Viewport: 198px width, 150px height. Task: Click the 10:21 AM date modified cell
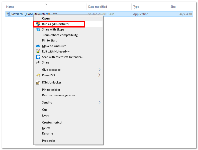click(101, 14)
